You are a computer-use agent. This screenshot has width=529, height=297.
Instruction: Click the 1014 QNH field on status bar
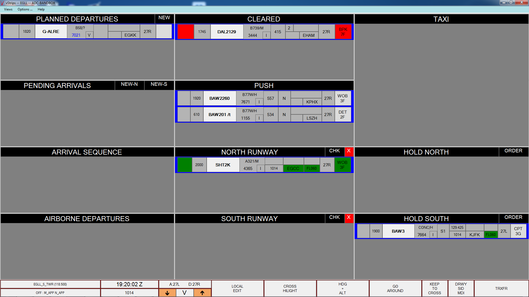(129, 293)
